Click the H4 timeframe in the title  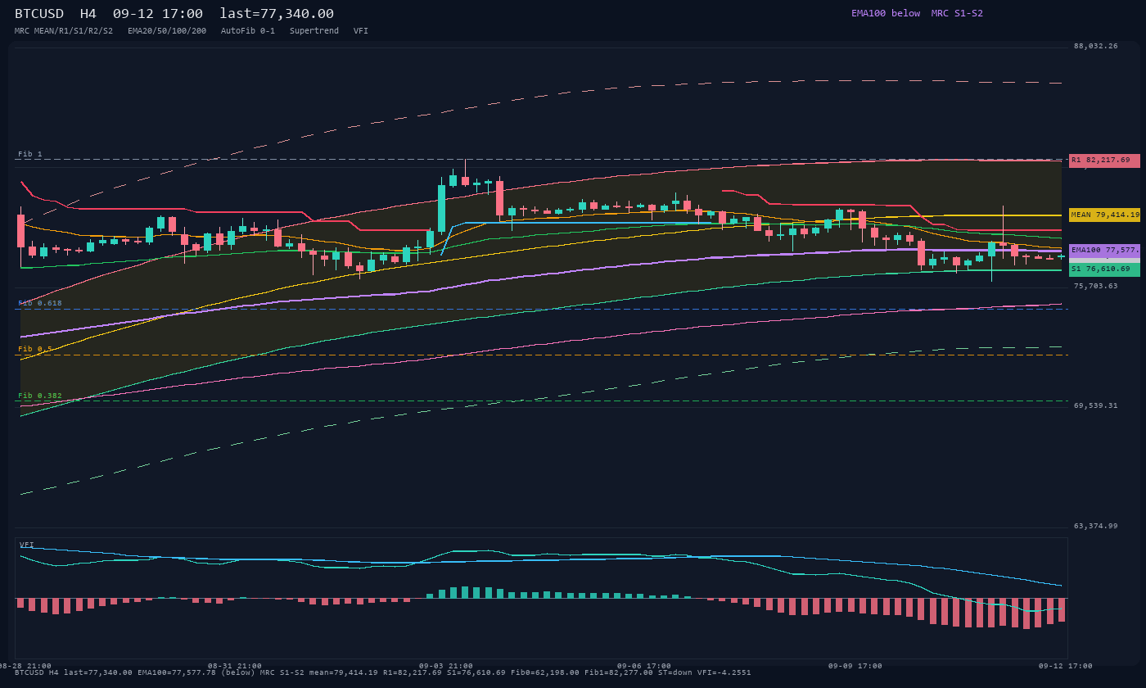[x=88, y=14]
